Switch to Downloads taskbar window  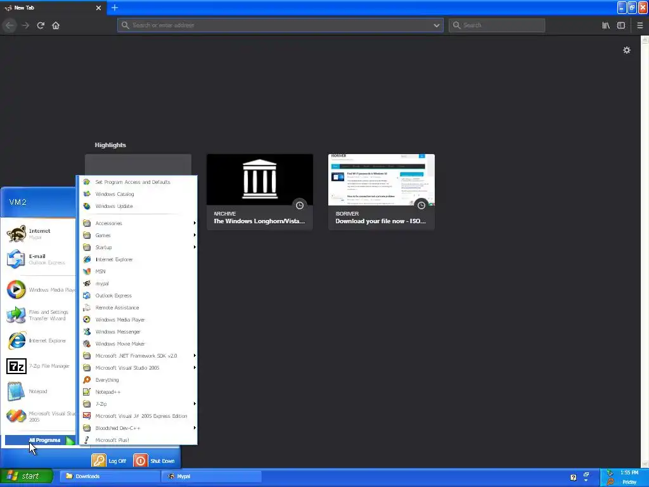click(110, 476)
